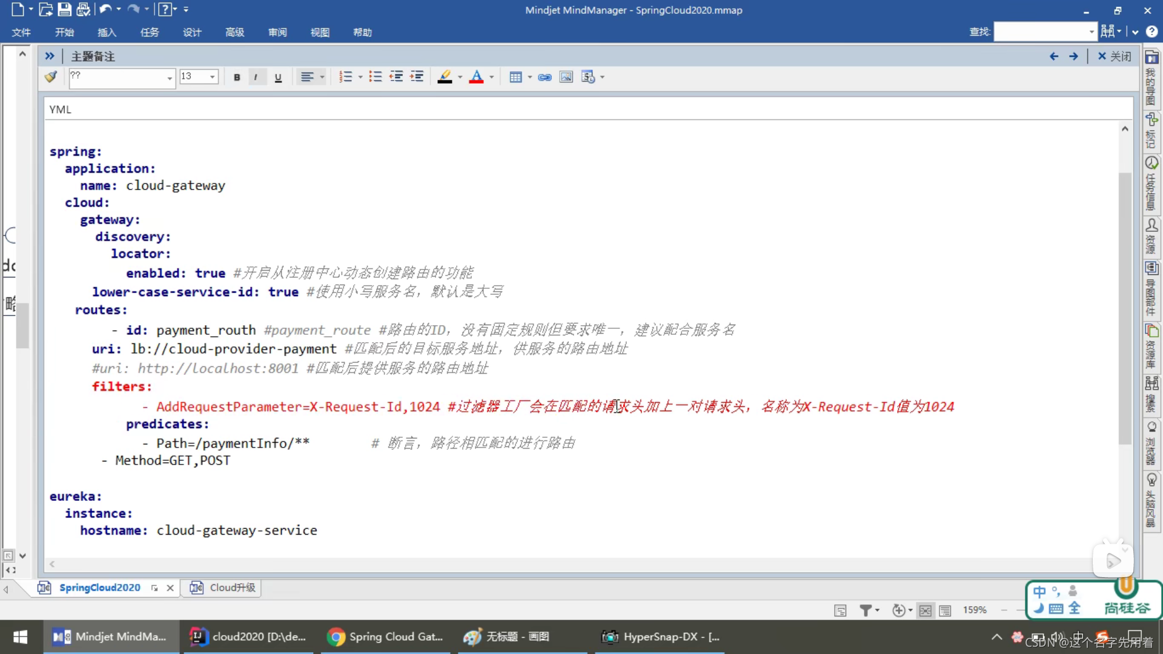Click the navigate back arrow button
1163x654 pixels.
tap(1053, 56)
